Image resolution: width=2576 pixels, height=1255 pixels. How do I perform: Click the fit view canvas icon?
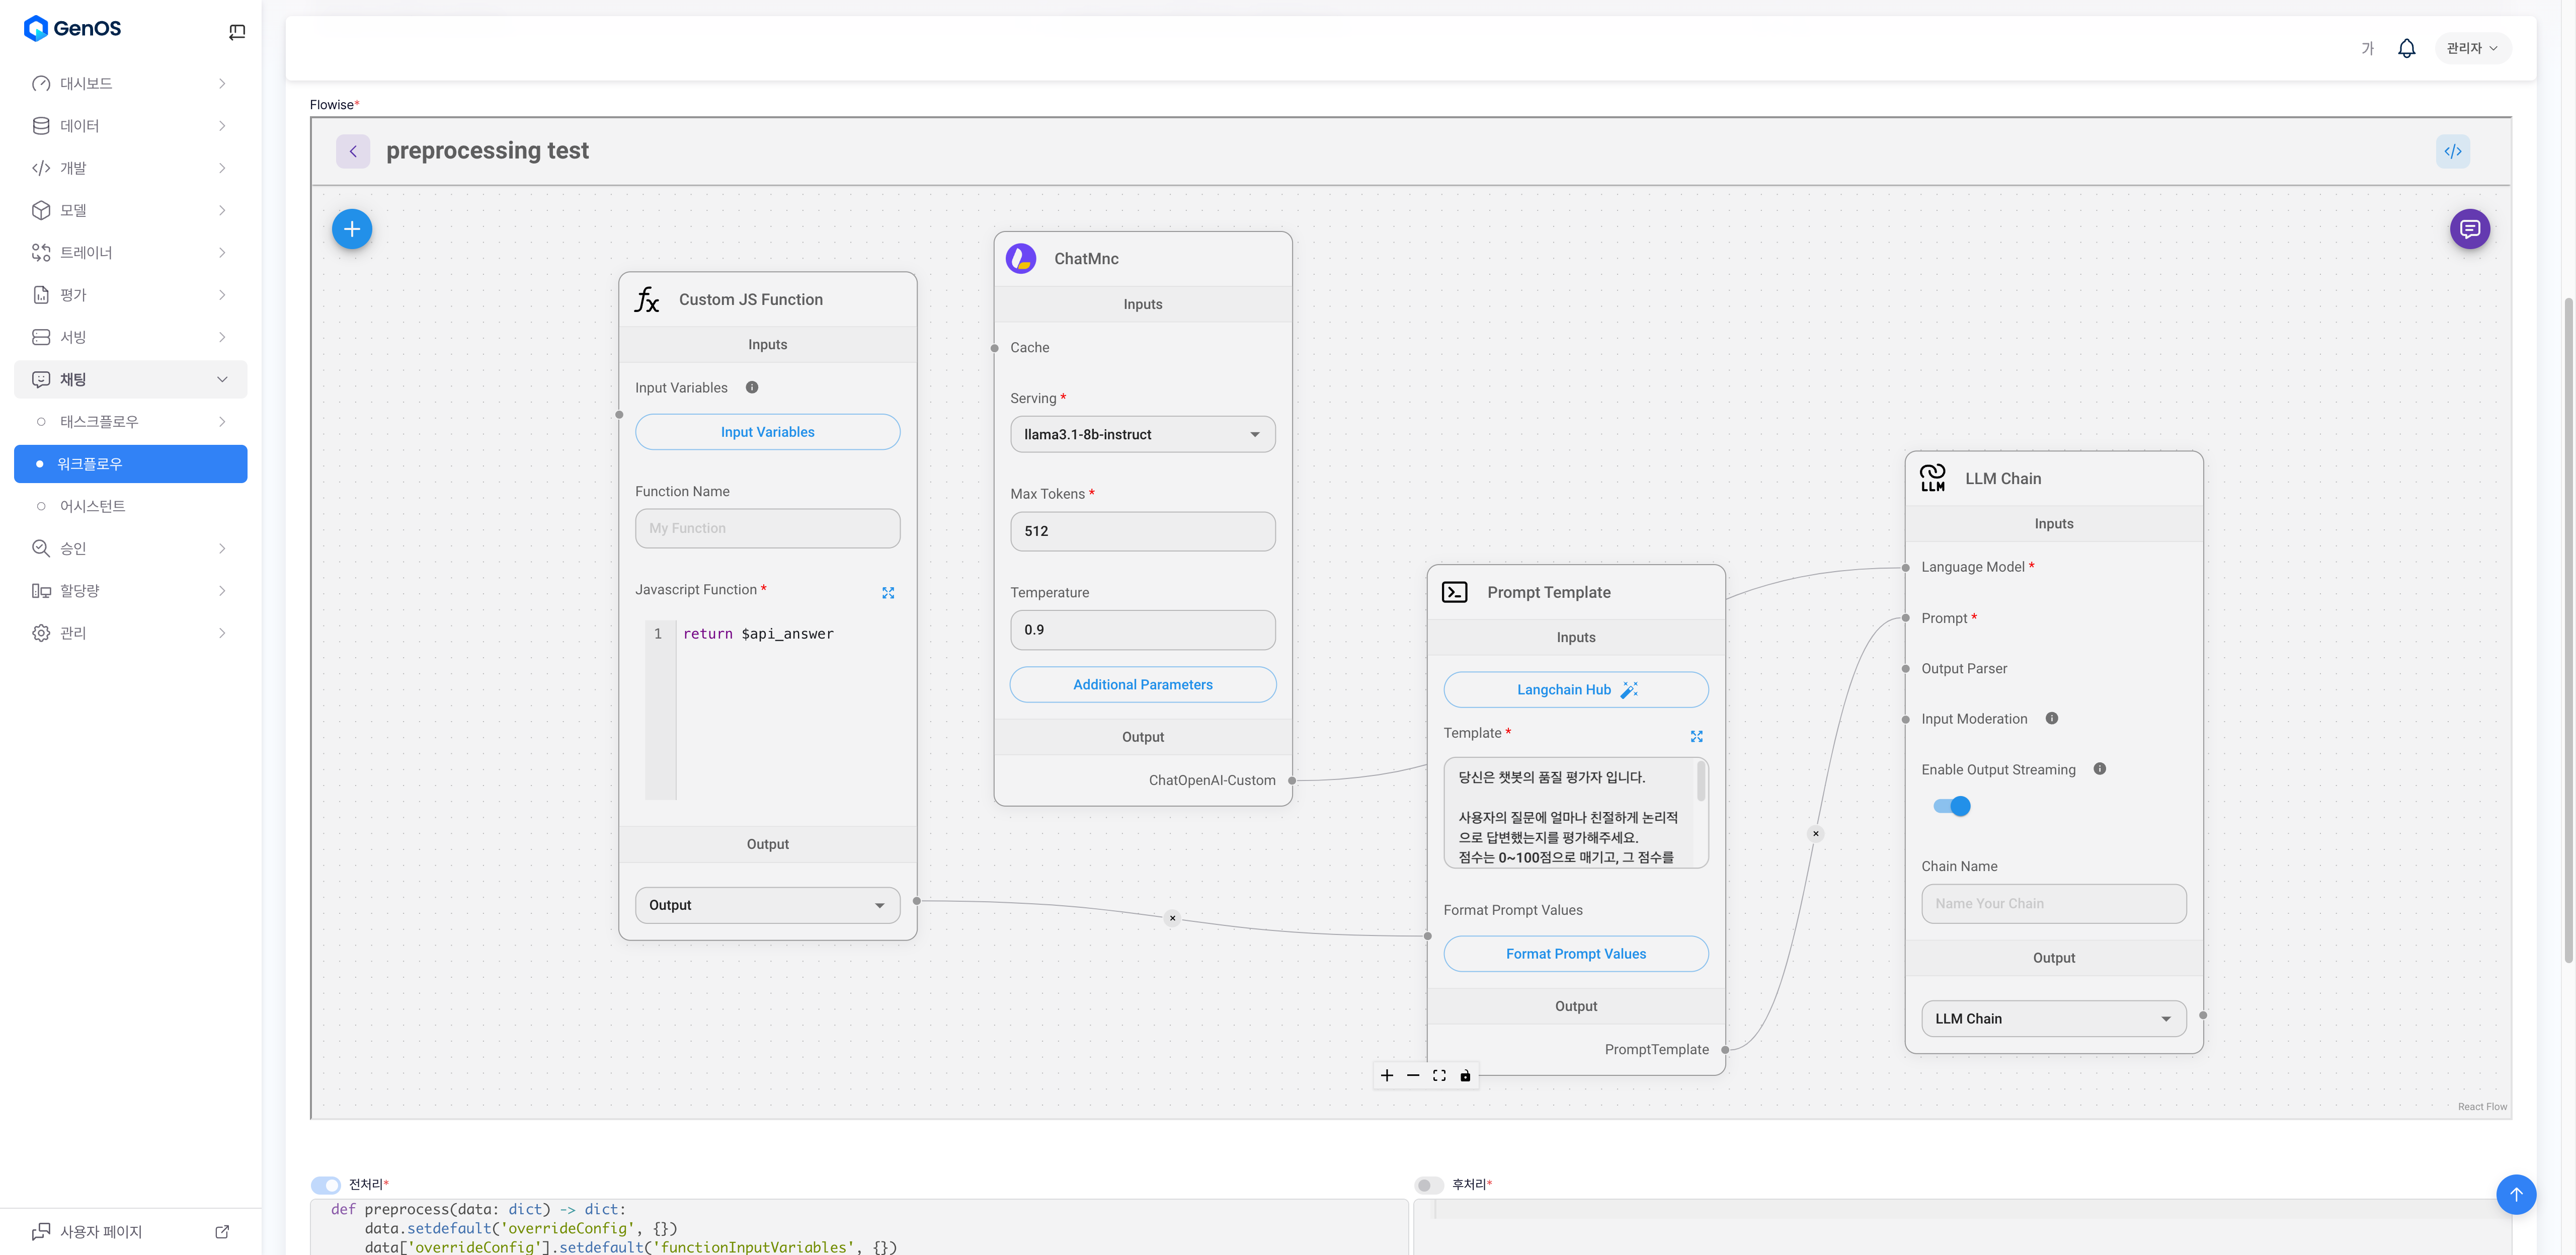click(x=1439, y=1076)
